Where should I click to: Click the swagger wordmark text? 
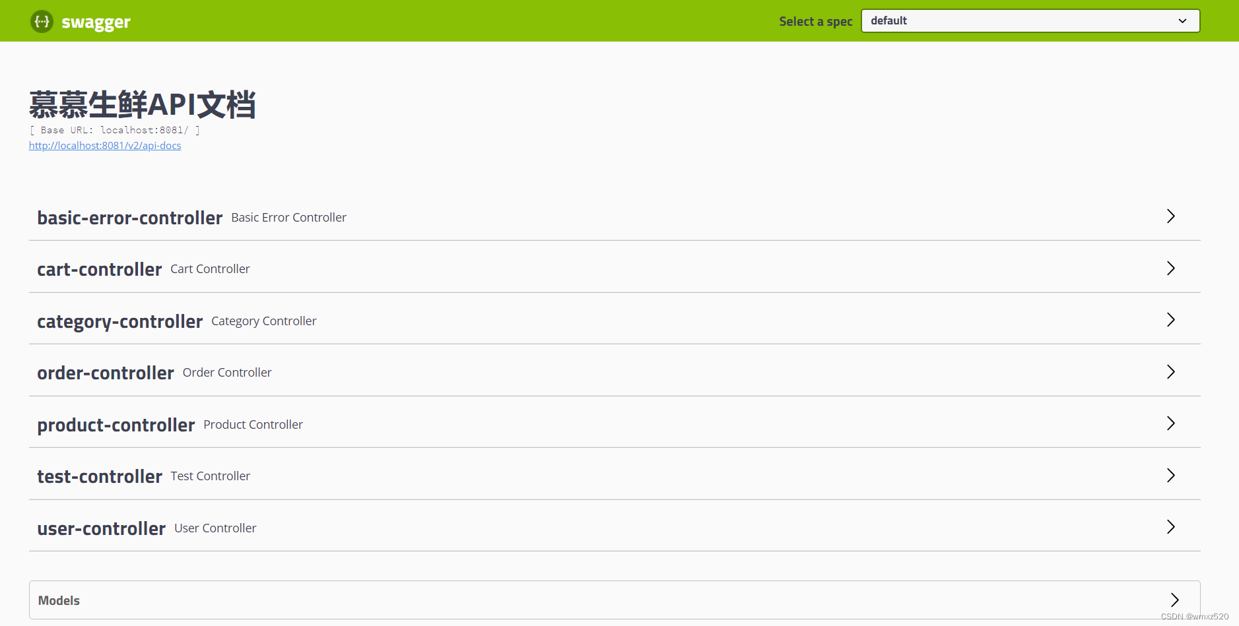pos(96,22)
